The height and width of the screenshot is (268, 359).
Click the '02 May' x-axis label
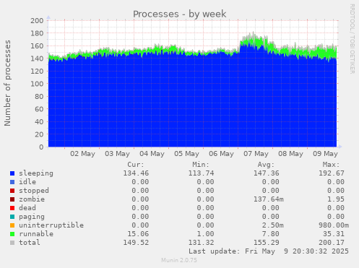(82, 154)
